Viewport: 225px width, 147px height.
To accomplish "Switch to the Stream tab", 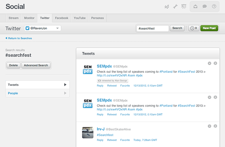I will [13, 18].
